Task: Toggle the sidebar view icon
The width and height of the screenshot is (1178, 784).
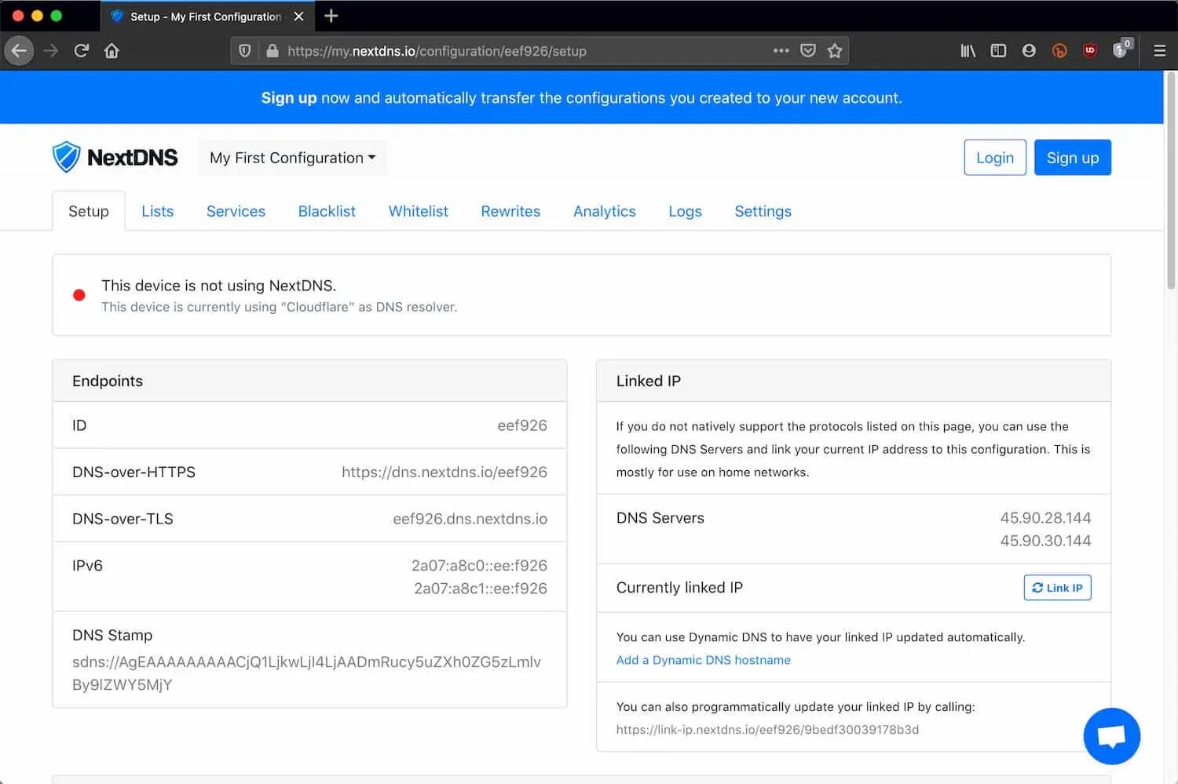Action: coord(998,51)
